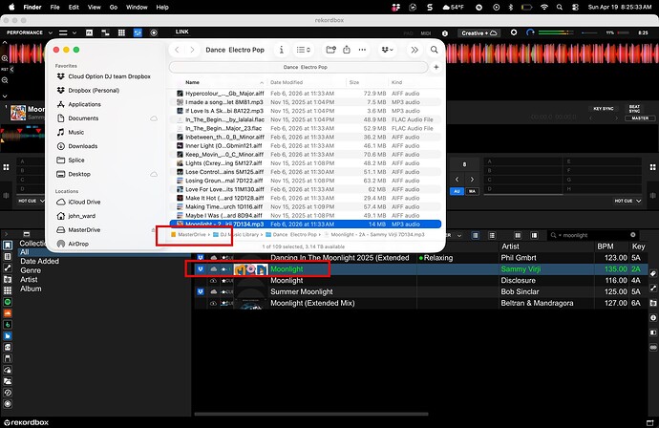Select the Genre category in rekordbox tree

click(31, 270)
